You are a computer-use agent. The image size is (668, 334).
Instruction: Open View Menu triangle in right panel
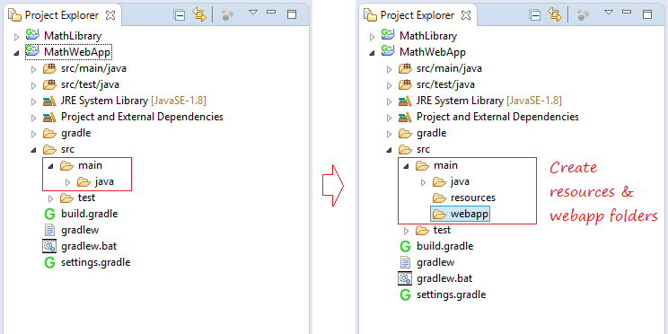point(609,13)
